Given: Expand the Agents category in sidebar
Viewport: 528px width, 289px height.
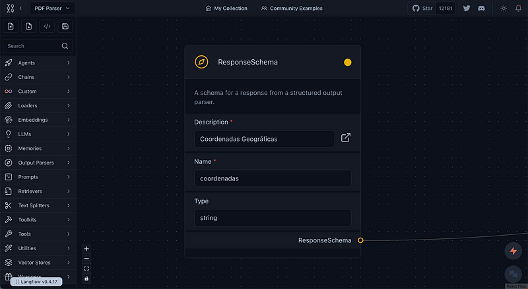Looking at the screenshot, I should tap(38, 63).
